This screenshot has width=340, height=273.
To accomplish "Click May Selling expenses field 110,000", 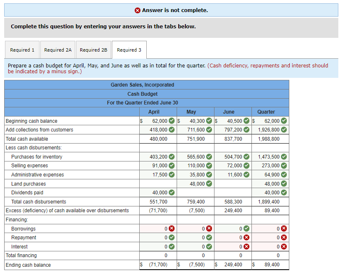I will pyautogui.click(x=195, y=166).
